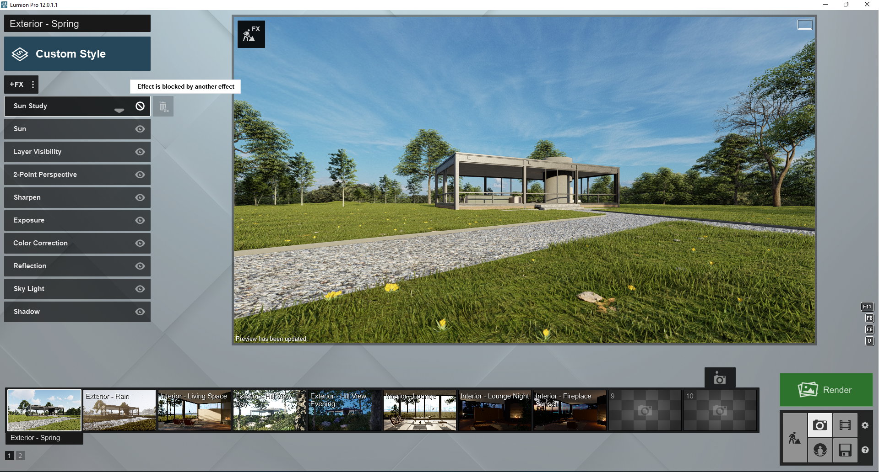Viewport: 879px width, 472px height.
Task: Expand the Sun Study effect arrow
Action: point(119,110)
